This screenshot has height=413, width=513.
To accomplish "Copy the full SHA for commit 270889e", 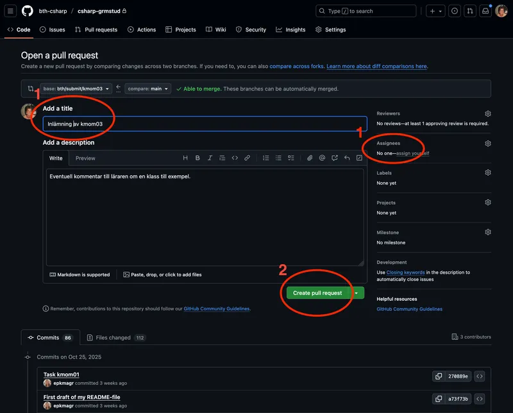I will tap(438, 376).
